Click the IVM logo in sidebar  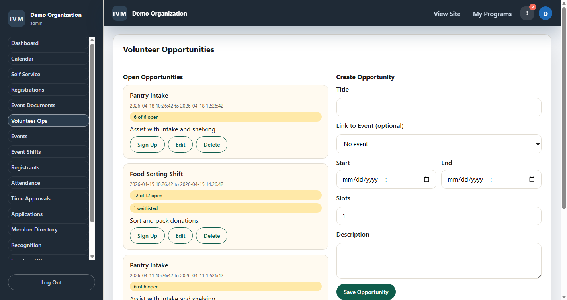(x=16, y=19)
